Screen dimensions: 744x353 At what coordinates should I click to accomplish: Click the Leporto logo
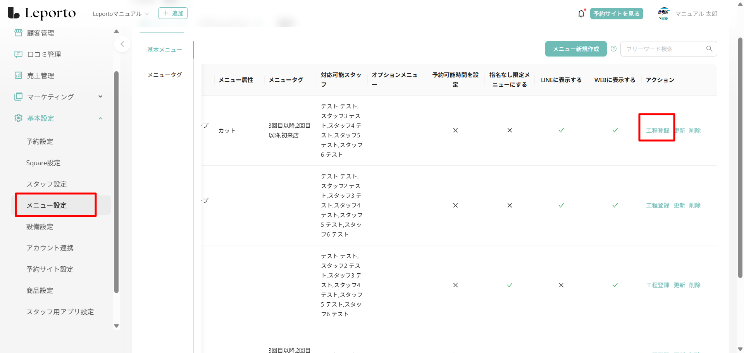[x=42, y=13]
